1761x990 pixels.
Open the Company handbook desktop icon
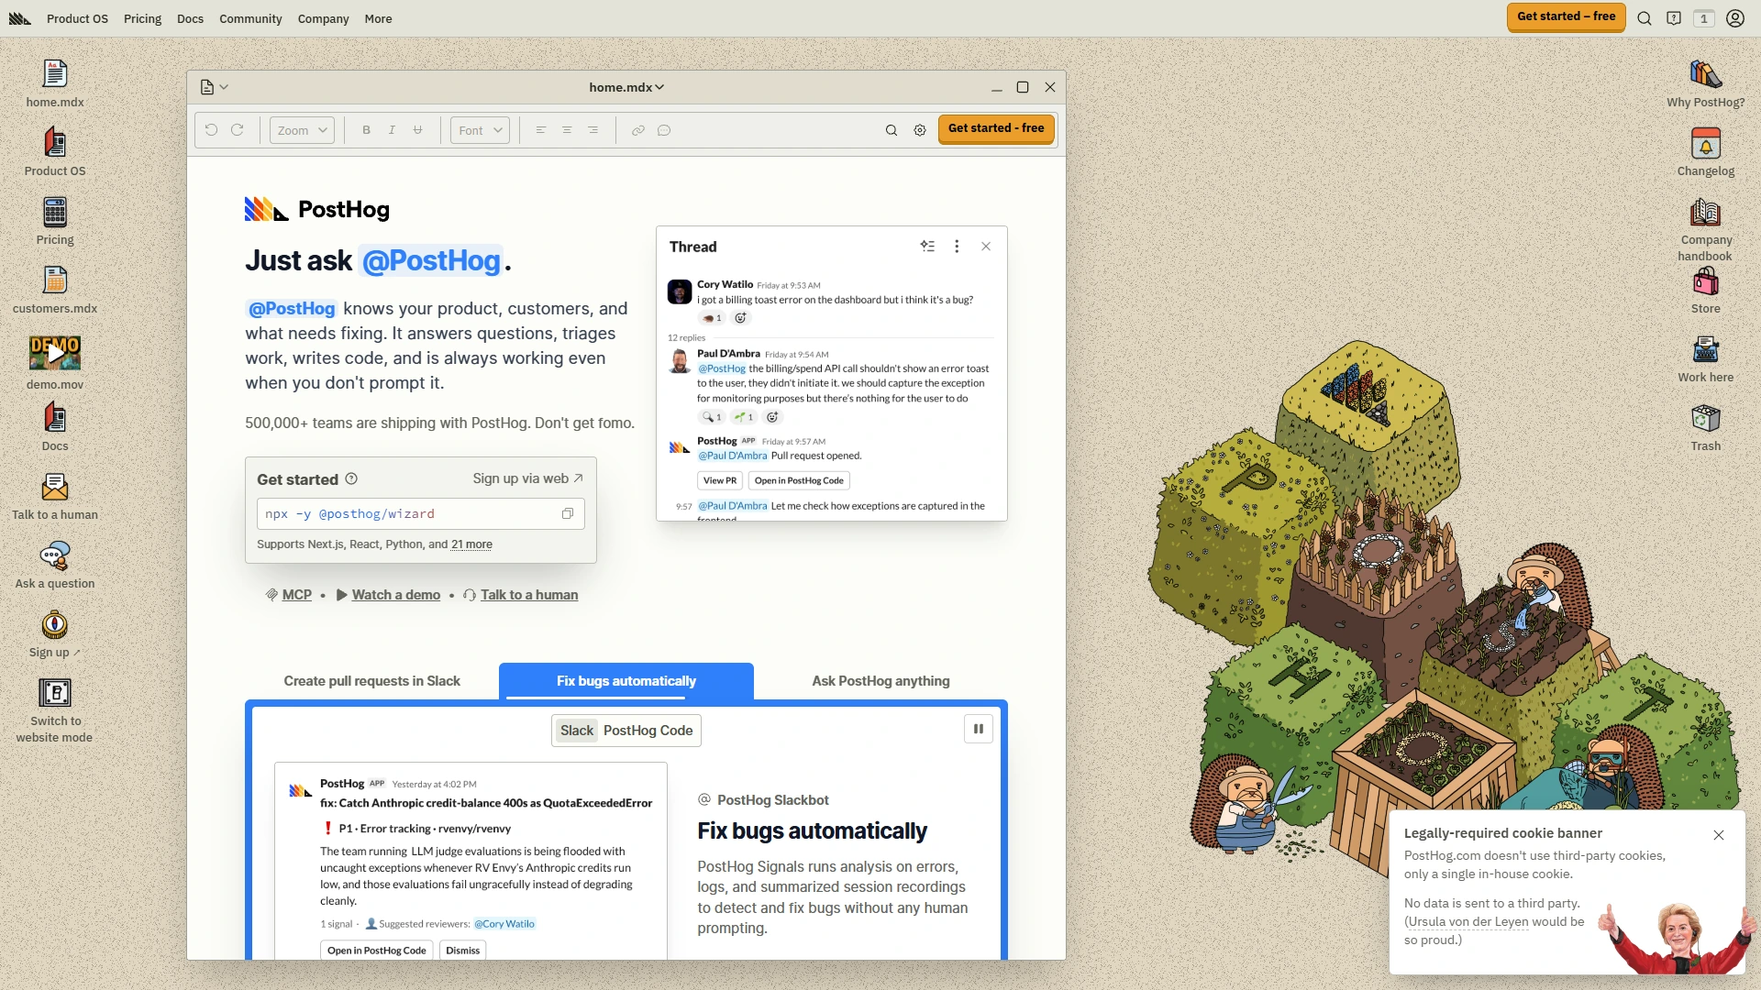point(1706,212)
